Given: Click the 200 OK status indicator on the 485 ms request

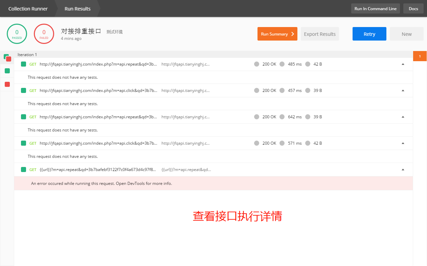Looking at the screenshot, I should click(265, 64).
